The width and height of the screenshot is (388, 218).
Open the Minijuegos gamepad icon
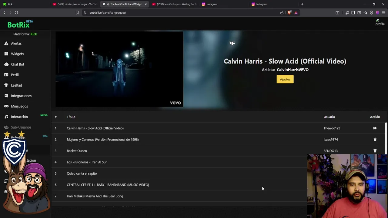(6, 106)
